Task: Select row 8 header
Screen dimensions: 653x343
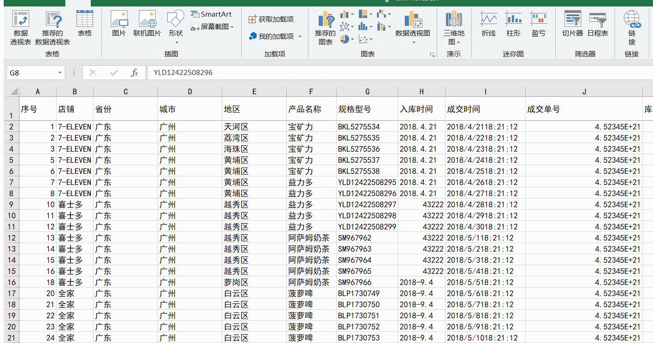Action: (x=12, y=193)
